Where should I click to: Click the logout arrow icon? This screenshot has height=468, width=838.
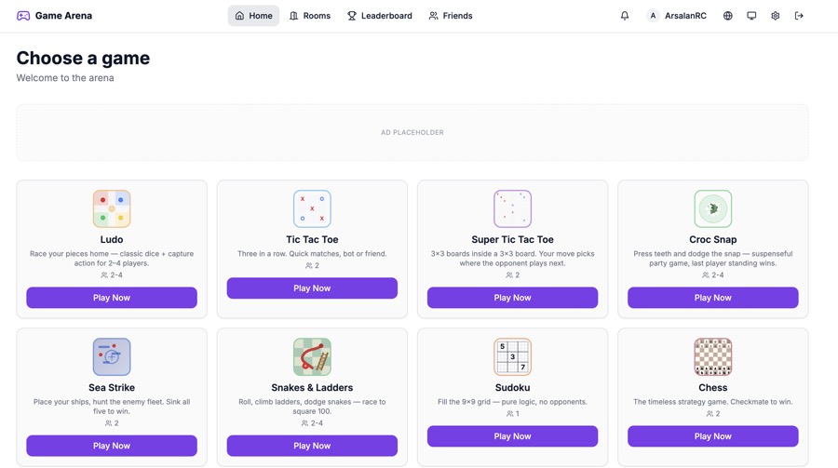799,16
